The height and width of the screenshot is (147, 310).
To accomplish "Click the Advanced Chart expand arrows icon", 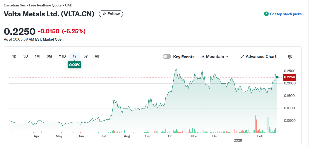I will pyautogui.click(x=242, y=57).
